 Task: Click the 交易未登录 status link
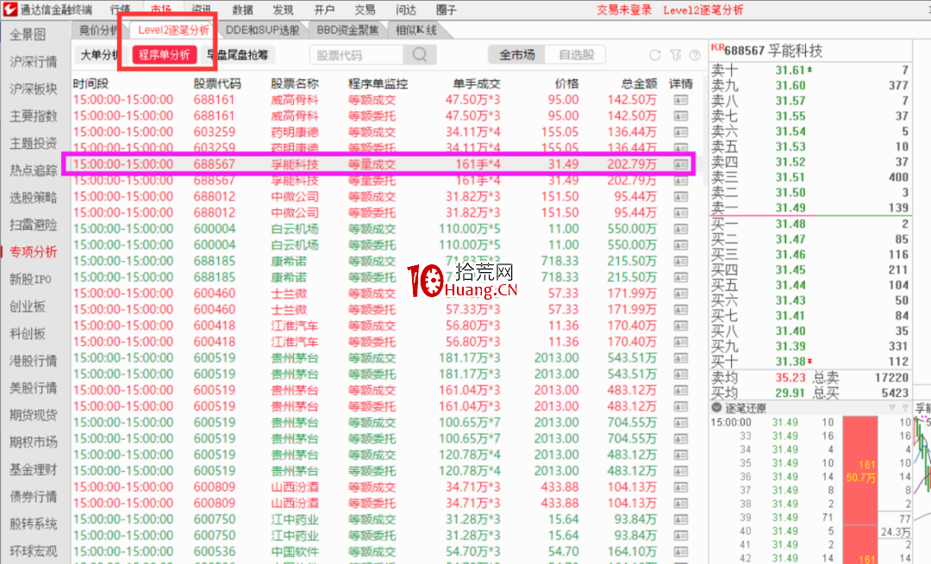tap(624, 10)
